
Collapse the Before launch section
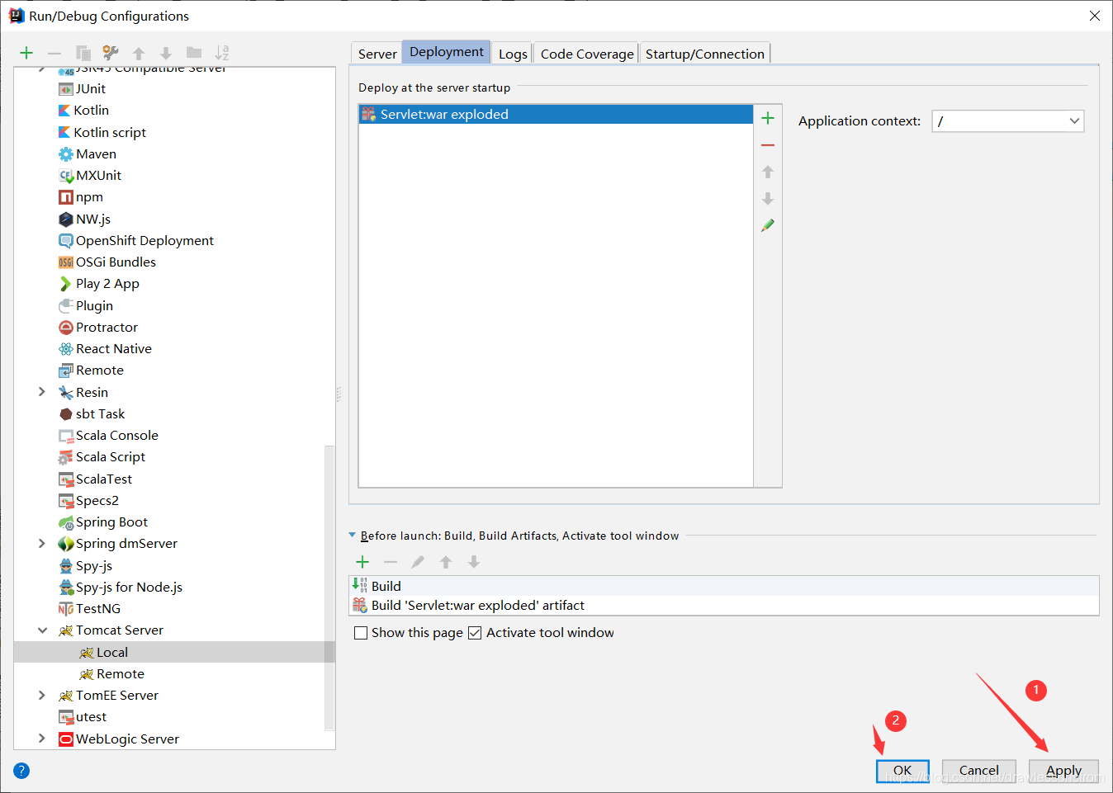pyautogui.click(x=353, y=536)
